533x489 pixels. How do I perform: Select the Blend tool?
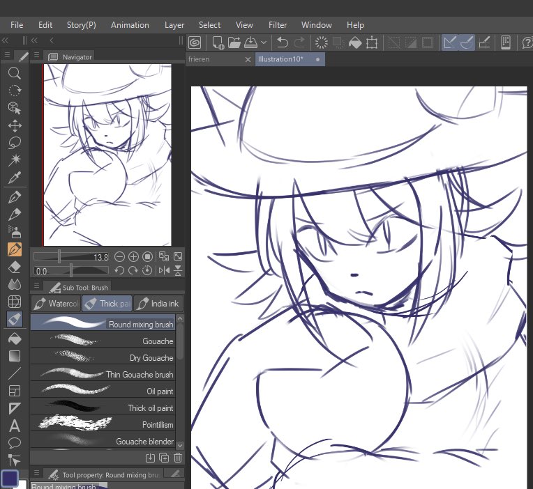click(14, 284)
